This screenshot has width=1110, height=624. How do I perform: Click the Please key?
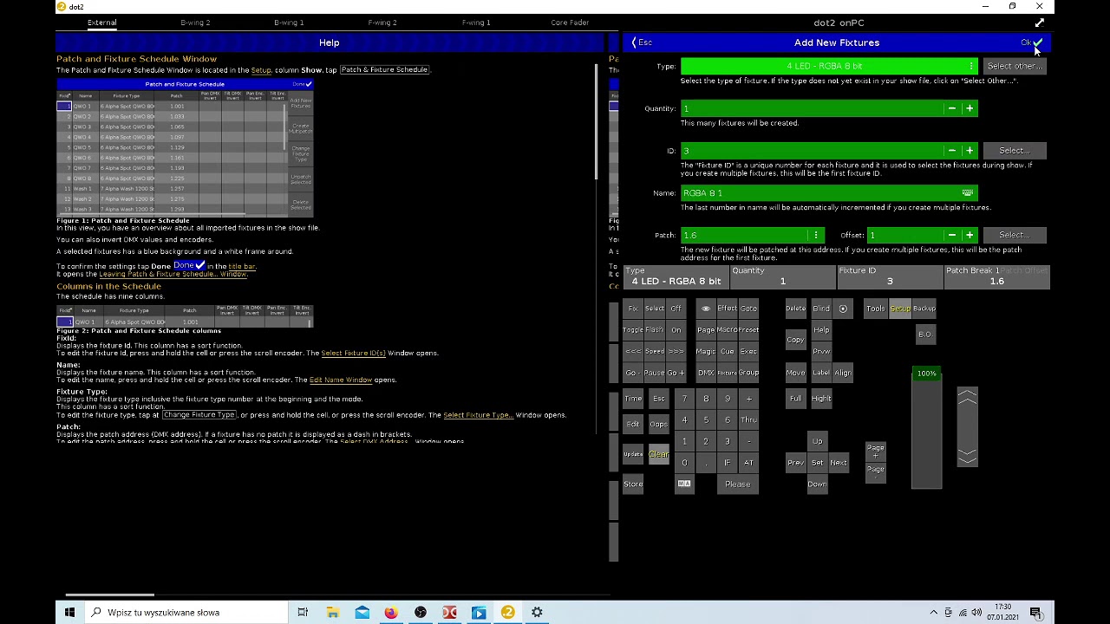[738, 484]
